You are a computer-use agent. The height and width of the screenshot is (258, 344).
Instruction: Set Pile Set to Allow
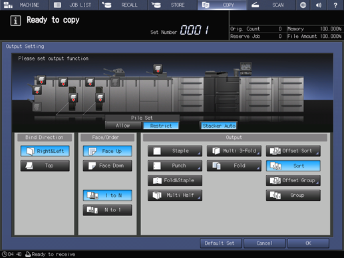[123, 126]
